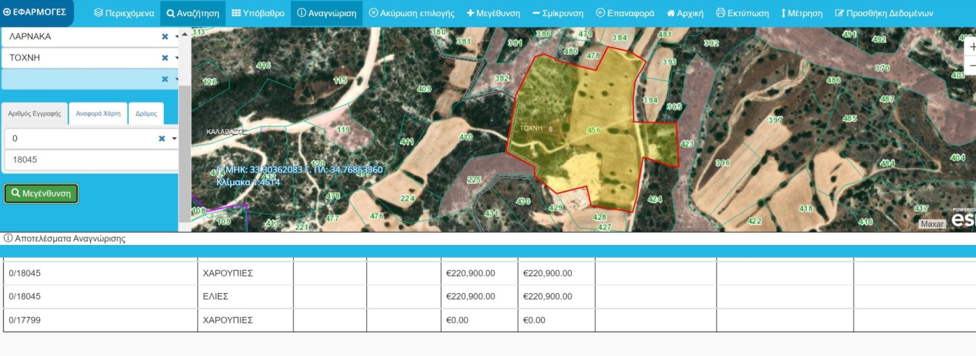The height and width of the screenshot is (356, 976).
Task: Switch to Δρόμος tab
Action: click(146, 113)
